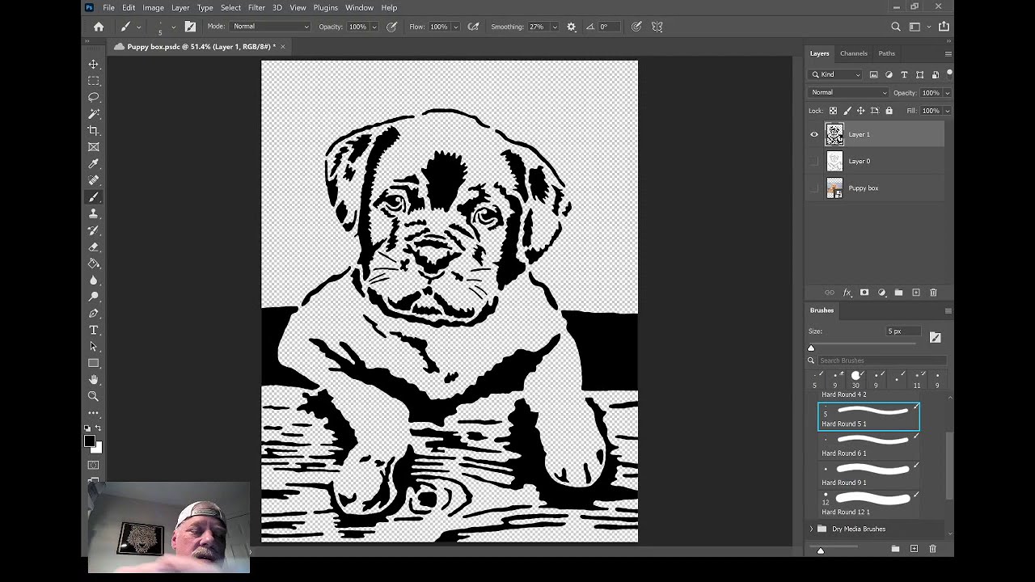Open the Image menu
Viewport: 1035px width, 582px height.
click(x=153, y=7)
